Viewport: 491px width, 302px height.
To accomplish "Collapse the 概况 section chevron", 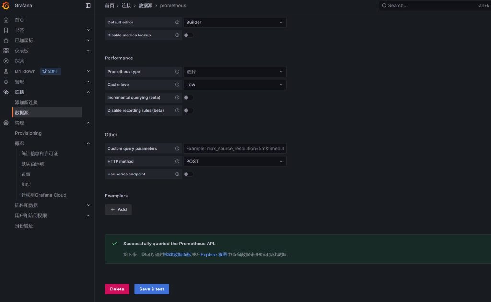I will [x=88, y=144].
